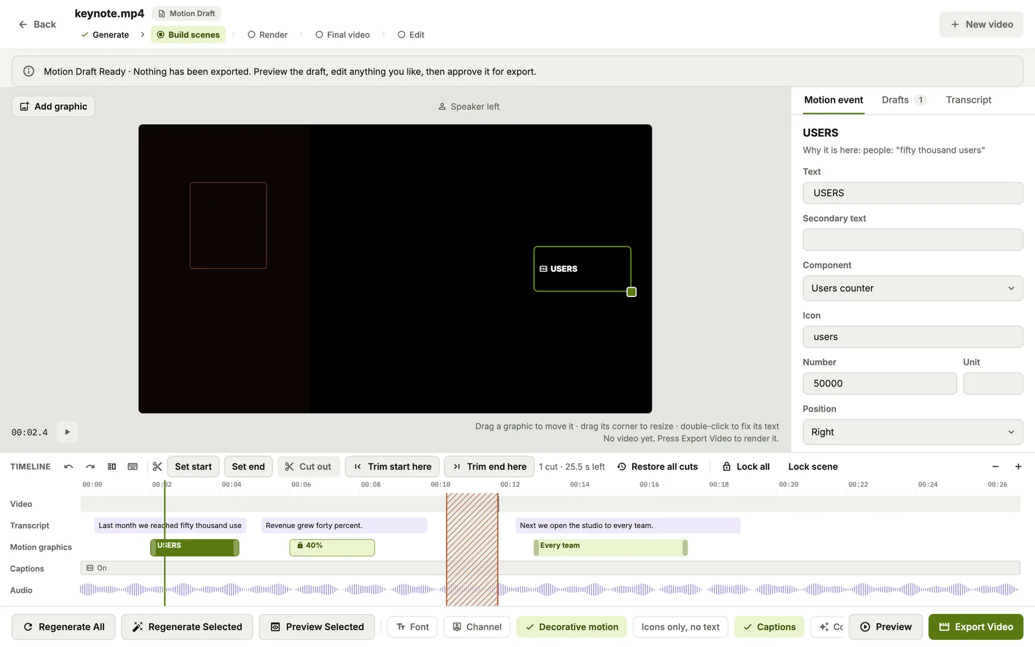Image resolution: width=1035 pixels, height=647 pixels.
Task: Redo the timeline action
Action: coord(90,466)
